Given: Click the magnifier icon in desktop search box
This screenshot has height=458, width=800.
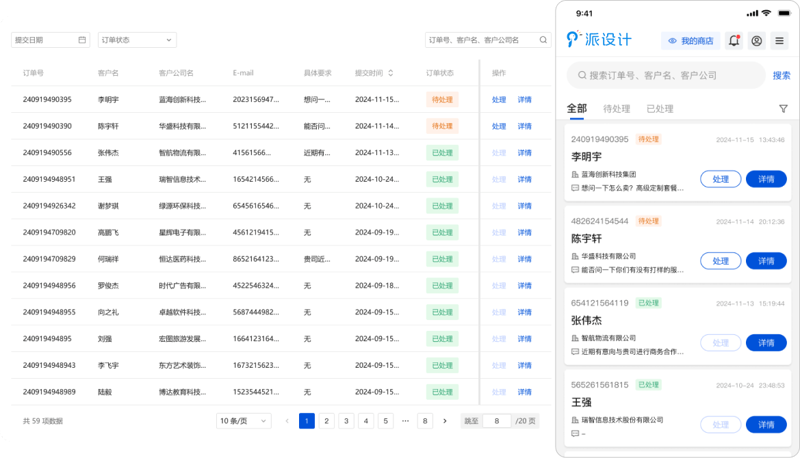Looking at the screenshot, I should 543,40.
